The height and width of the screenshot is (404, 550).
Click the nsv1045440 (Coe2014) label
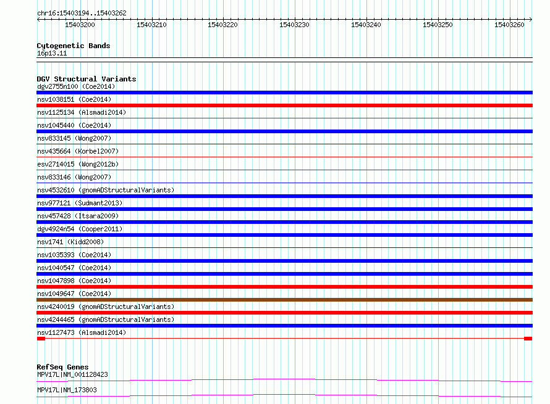point(74,125)
